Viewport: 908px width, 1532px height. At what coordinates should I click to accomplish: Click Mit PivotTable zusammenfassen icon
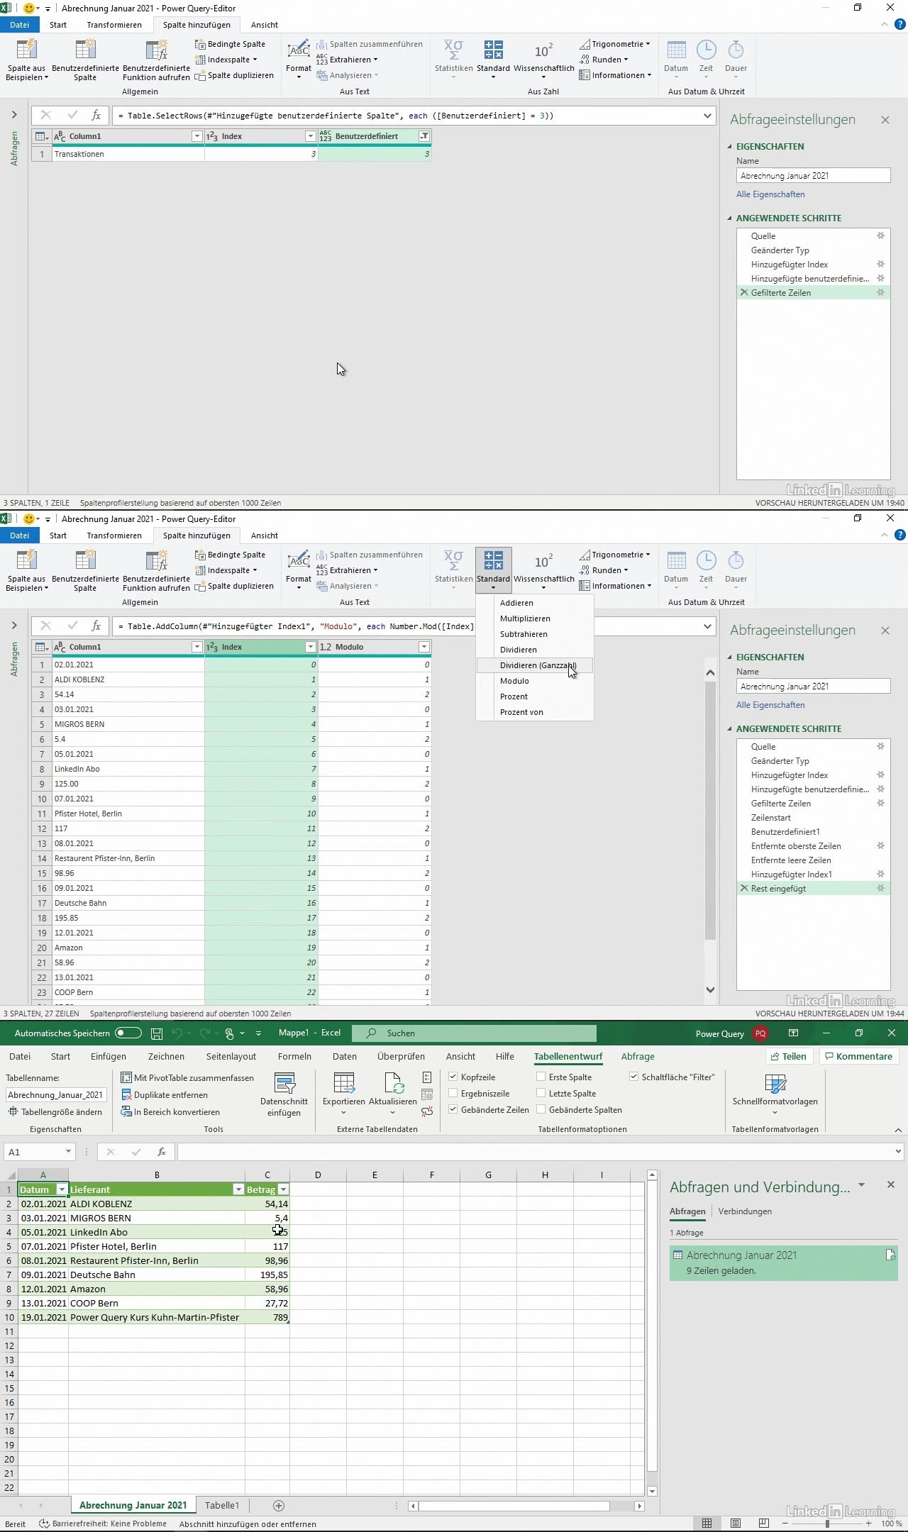[126, 1077]
